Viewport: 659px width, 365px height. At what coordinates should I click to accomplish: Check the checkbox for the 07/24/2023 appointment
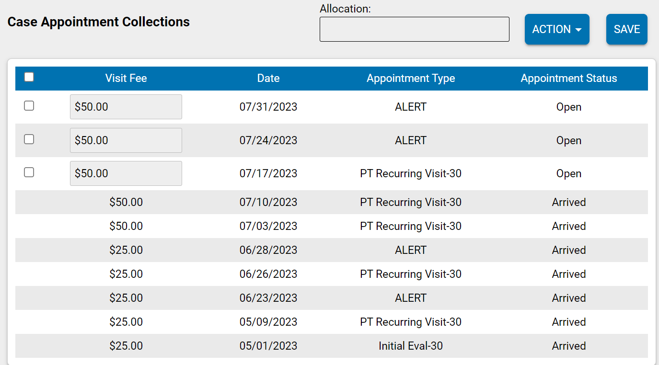[29, 139]
